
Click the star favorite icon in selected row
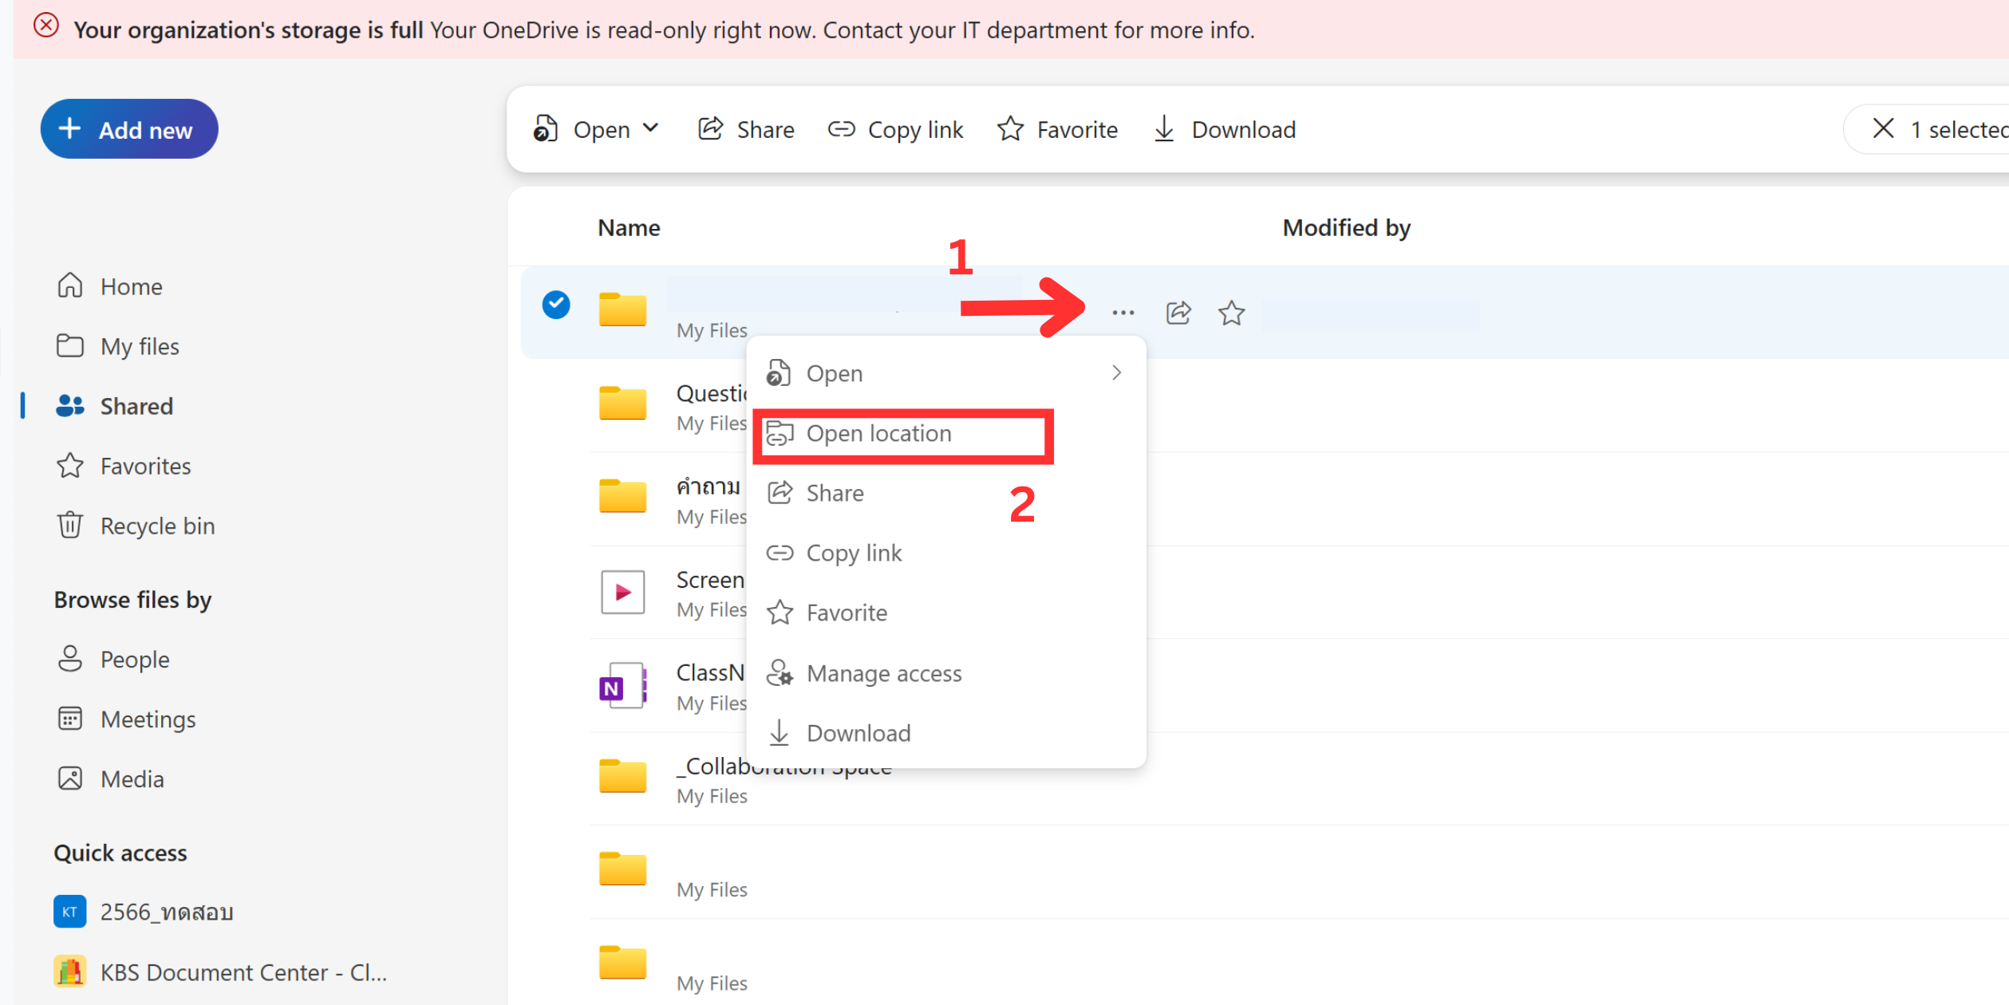pyautogui.click(x=1231, y=313)
